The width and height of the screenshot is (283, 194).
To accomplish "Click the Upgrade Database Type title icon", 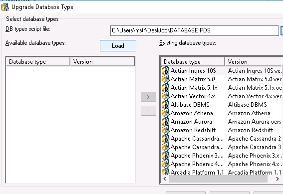I will pos(5,7).
